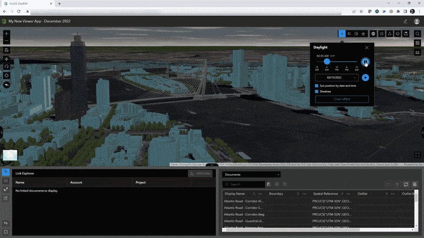Open Outlier column options menu
Image resolution: width=424 pixels, height=238 pixels.
(393, 194)
